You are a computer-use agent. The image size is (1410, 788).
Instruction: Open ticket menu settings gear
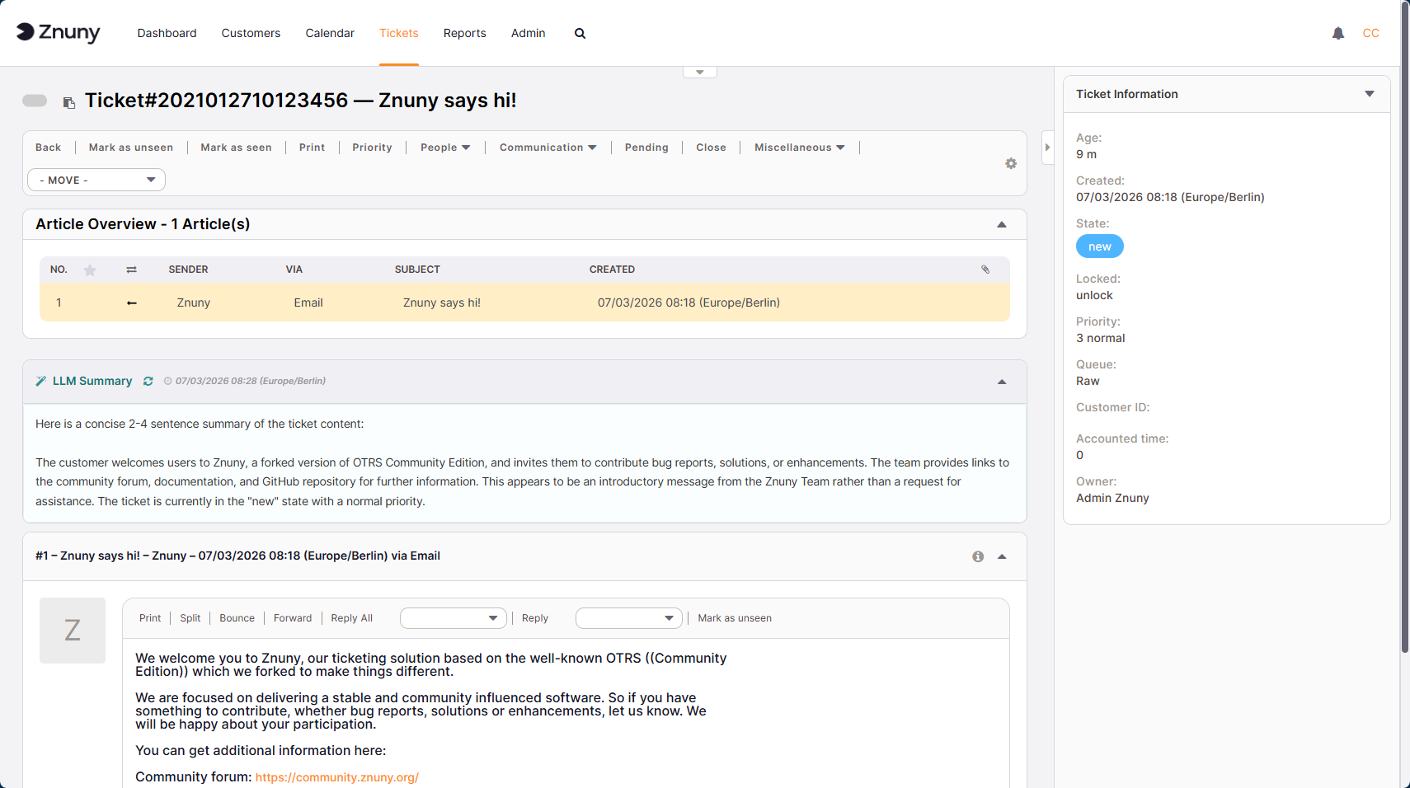tap(1011, 163)
